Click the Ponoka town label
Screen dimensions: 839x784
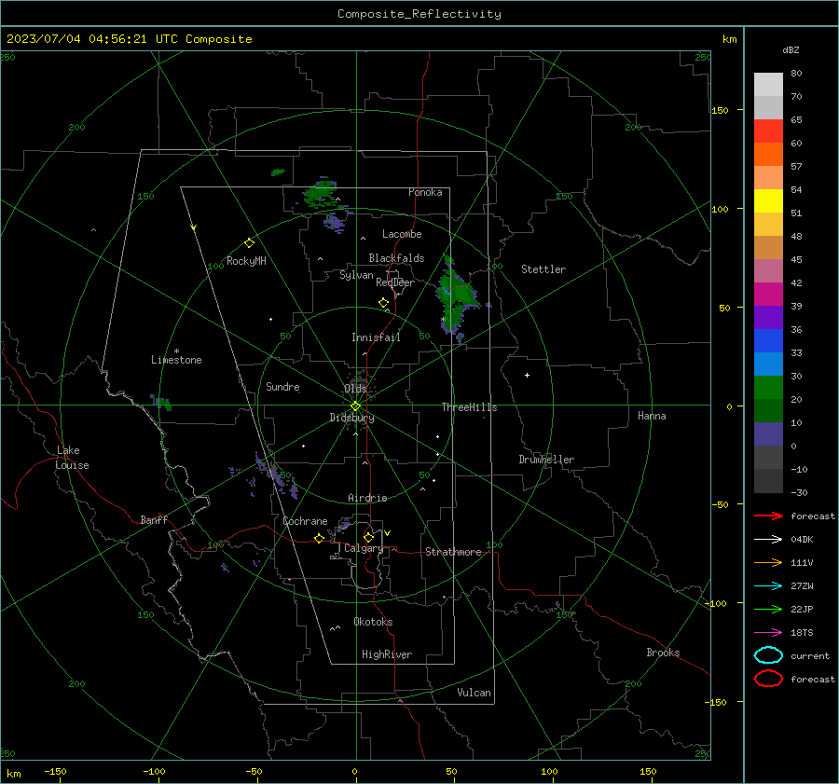click(425, 192)
